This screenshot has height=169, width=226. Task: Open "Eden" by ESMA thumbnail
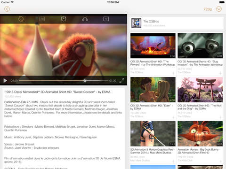click(153, 90)
